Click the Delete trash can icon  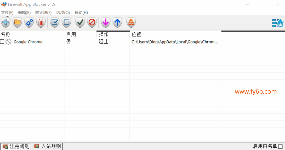(x=41, y=22)
